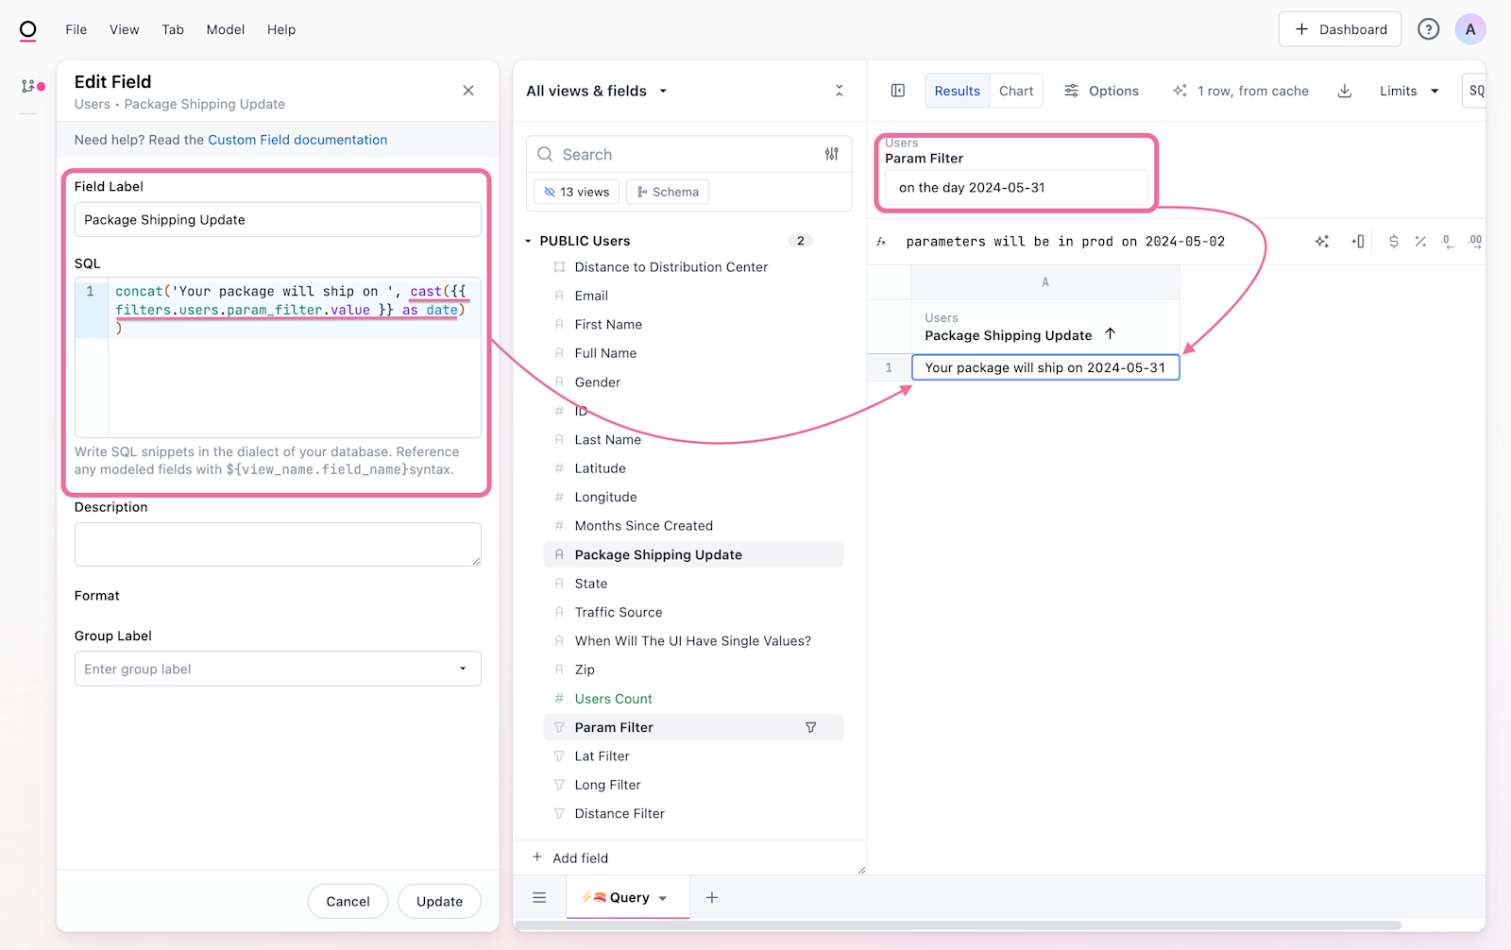
Task: Open the git branch sidebar icon
Action: 28,86
